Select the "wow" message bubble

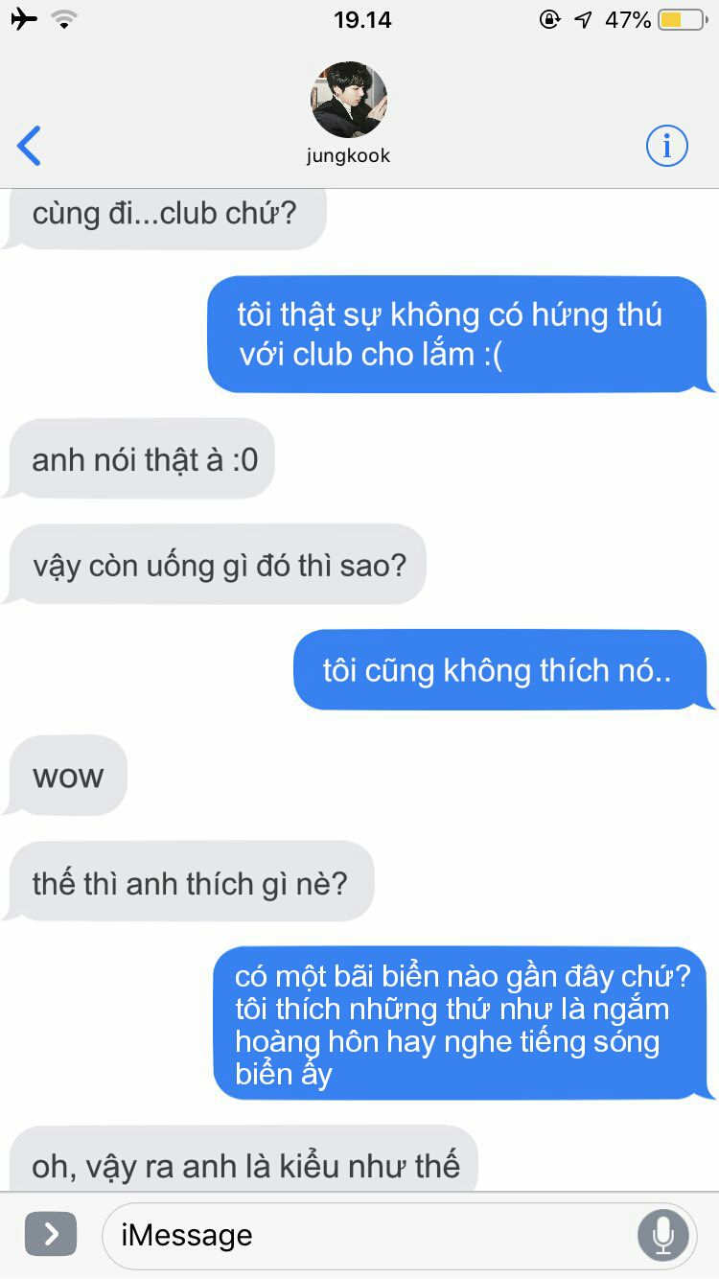[x=67, y=776]
